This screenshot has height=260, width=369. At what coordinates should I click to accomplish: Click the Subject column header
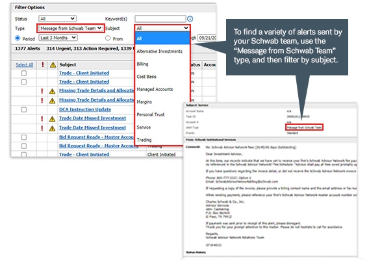68,65
